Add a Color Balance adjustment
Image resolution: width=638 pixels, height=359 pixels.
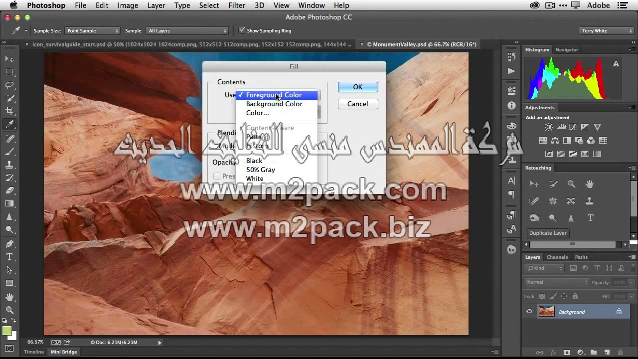(x=555, y=141)
